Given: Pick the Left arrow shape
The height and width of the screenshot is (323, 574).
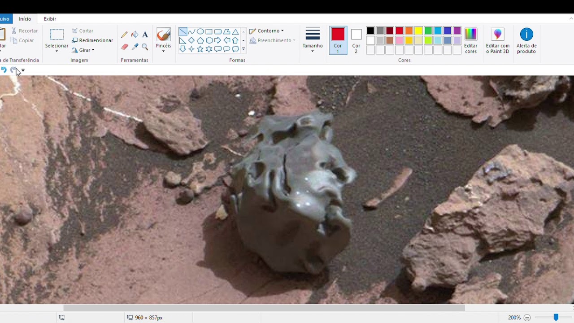Looking at the screenshot, I should tap(226, 40).
